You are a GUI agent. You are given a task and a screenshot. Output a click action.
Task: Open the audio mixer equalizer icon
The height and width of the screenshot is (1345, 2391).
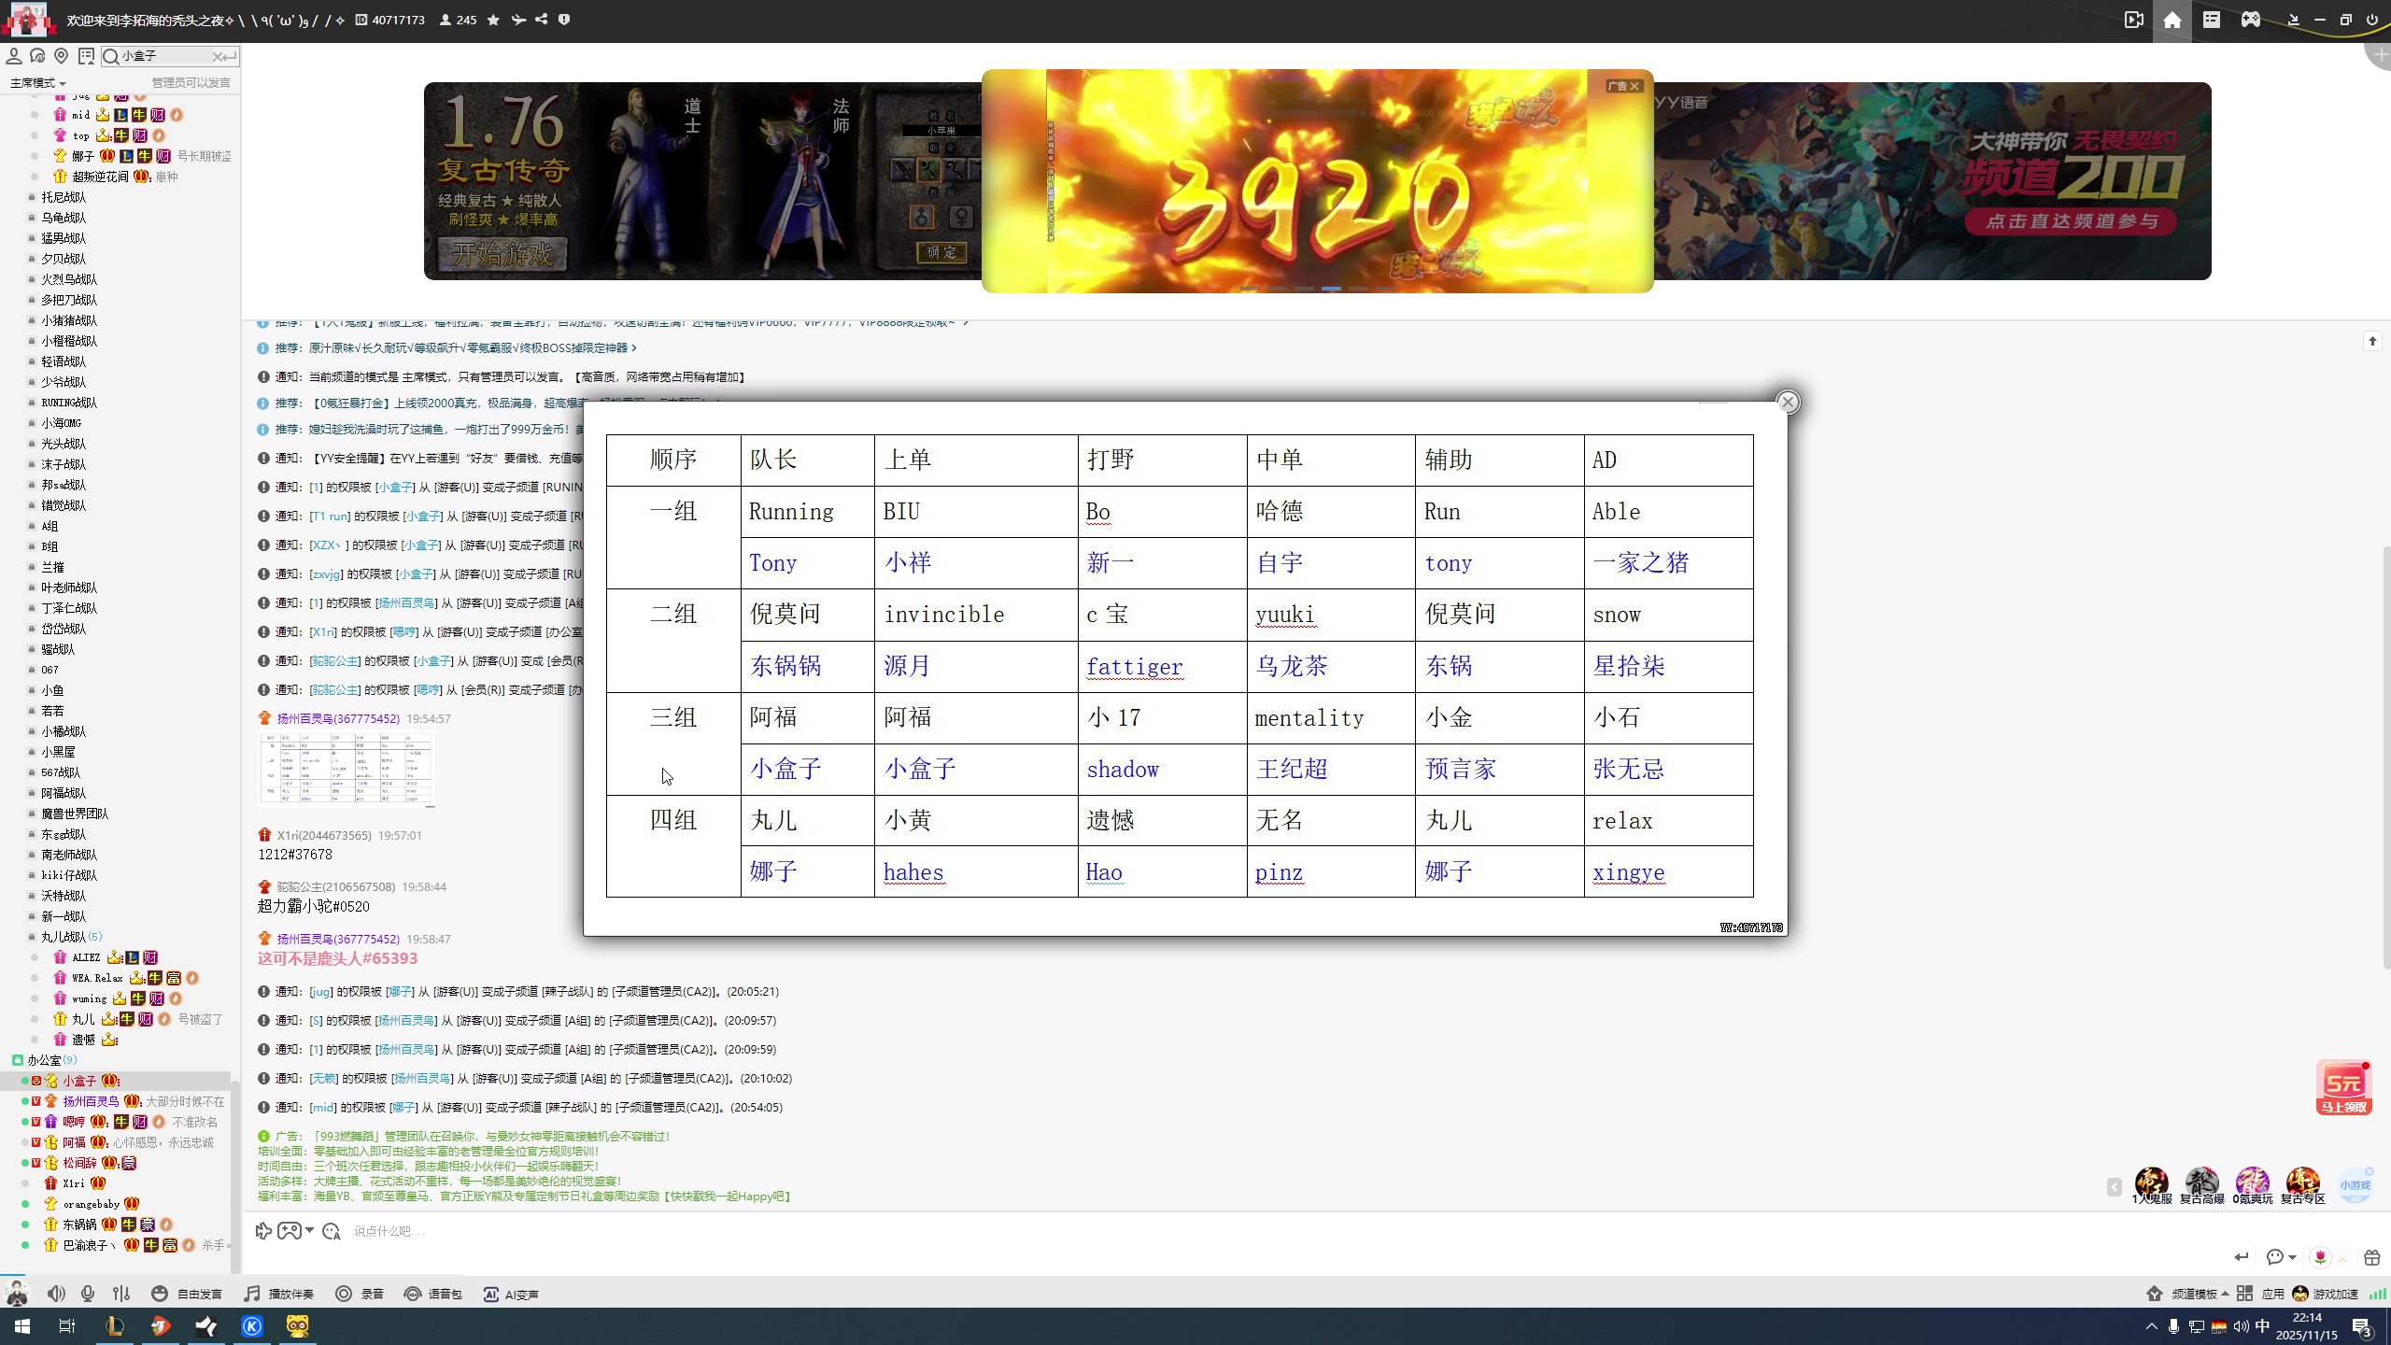tap(121, 1294)
